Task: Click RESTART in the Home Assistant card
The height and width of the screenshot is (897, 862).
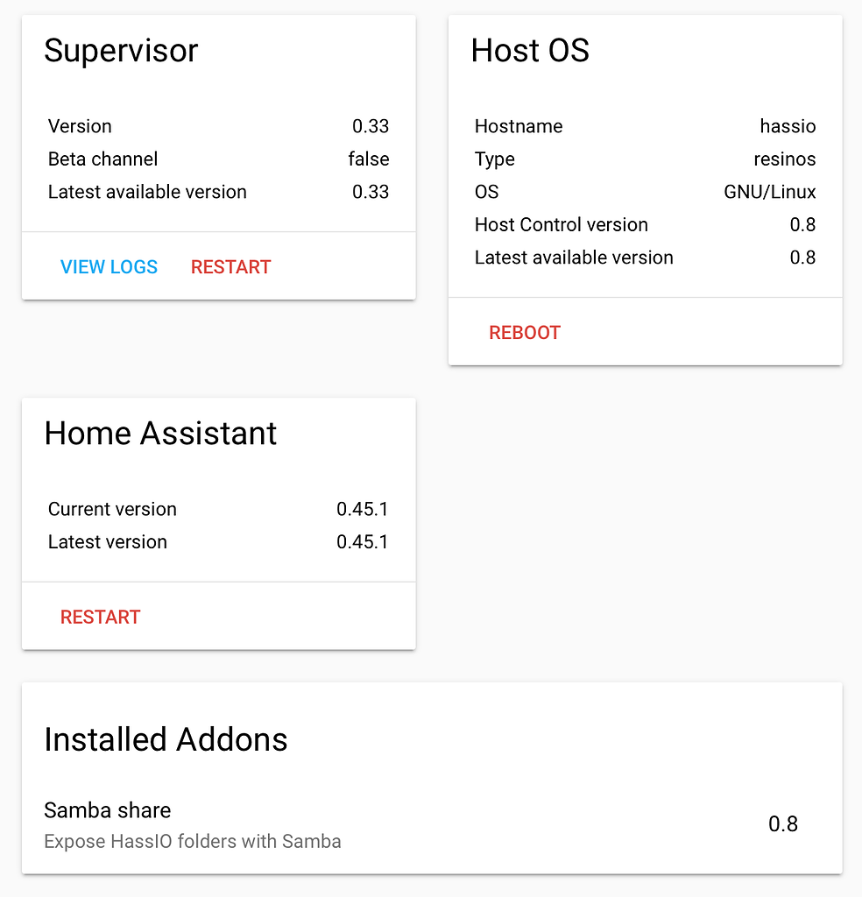Action: [100, 617]
